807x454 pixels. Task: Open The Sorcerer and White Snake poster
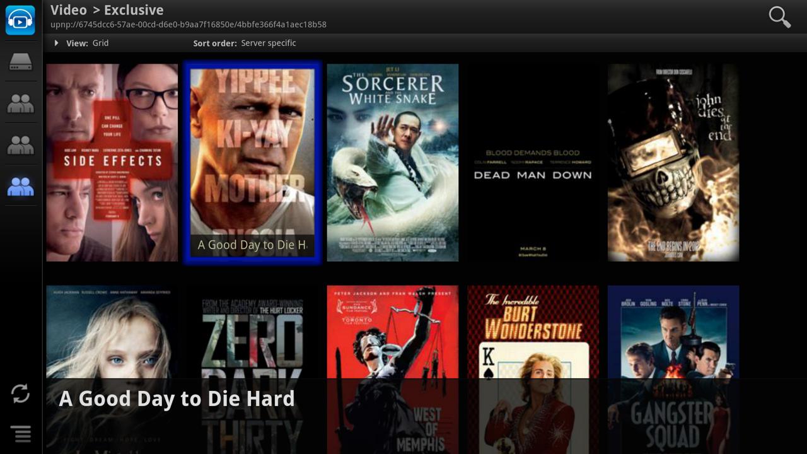392,163
